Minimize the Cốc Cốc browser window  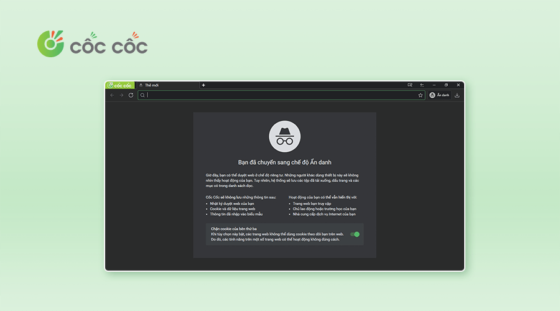434,85
